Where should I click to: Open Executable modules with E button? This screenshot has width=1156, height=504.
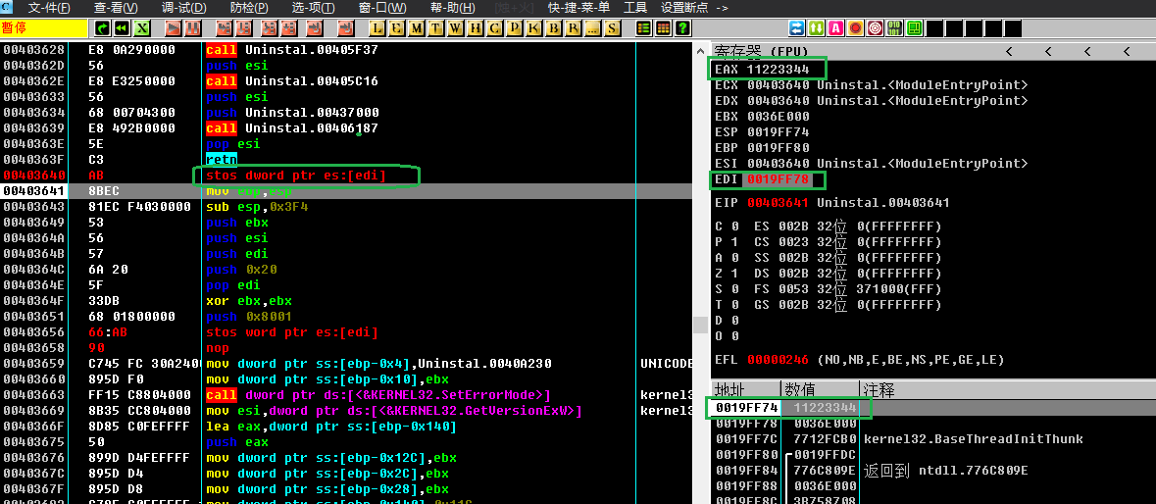tap(398, 27)
